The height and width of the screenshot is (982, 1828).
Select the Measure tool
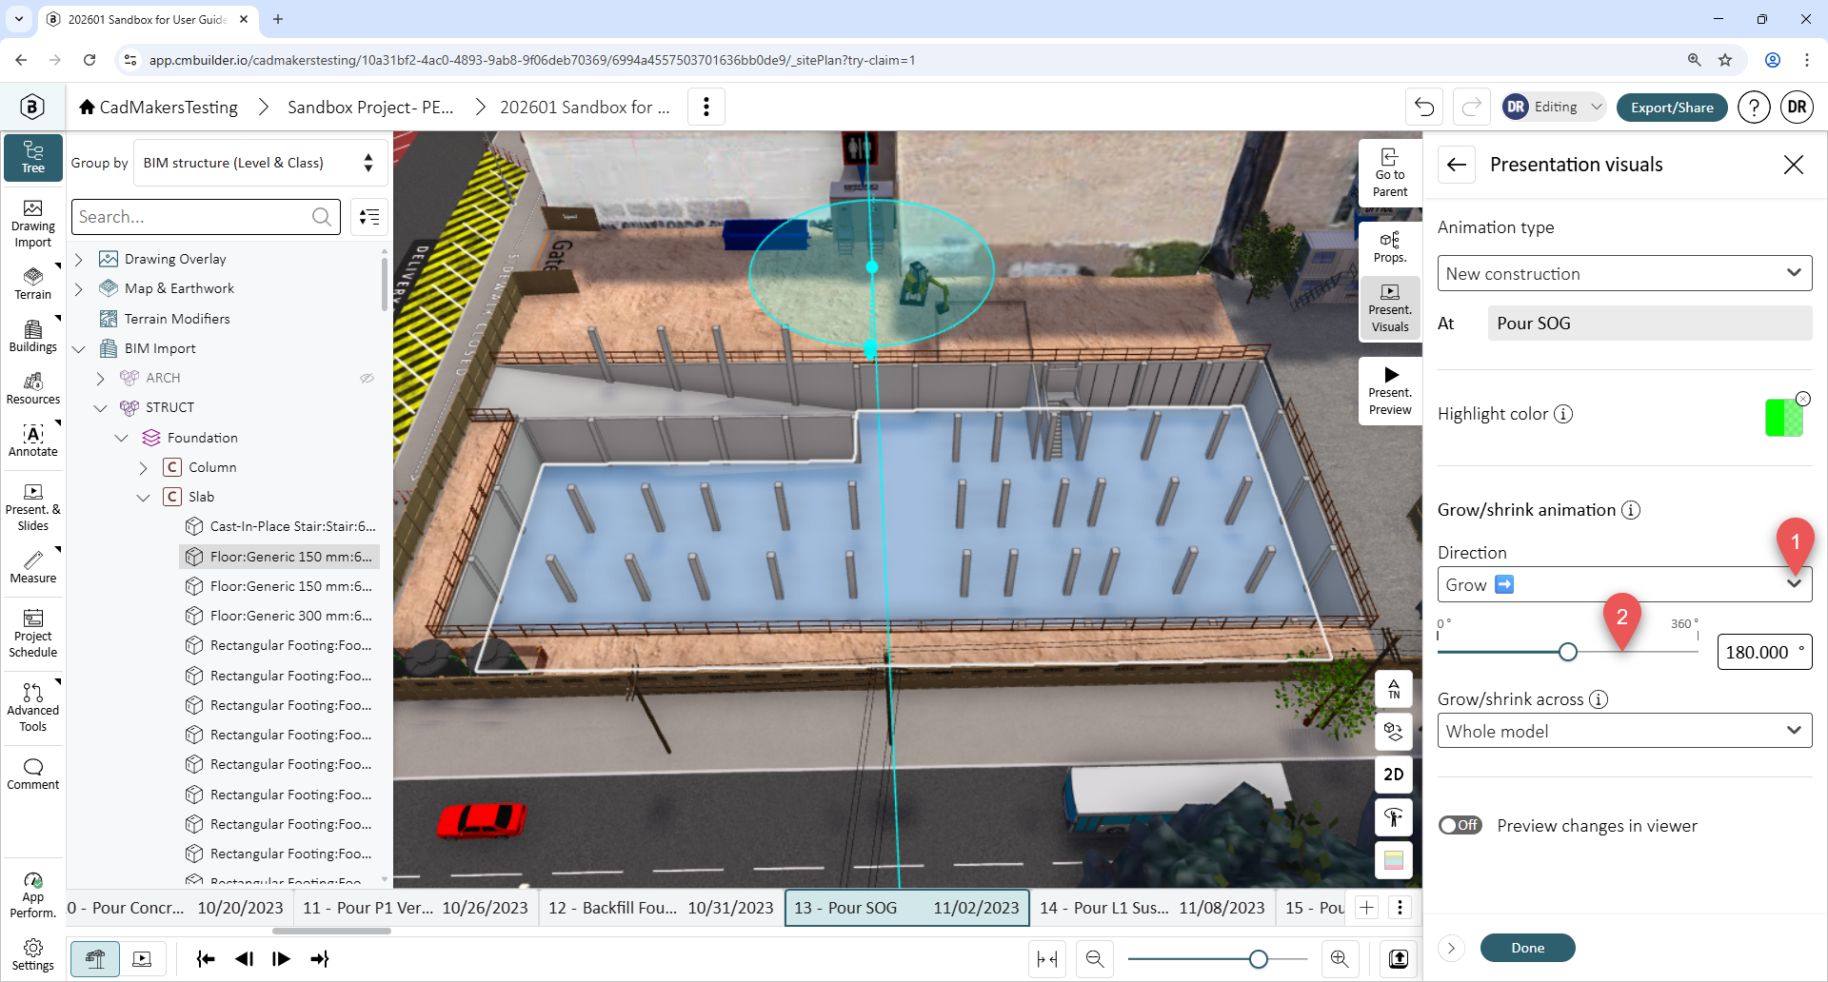33,567
